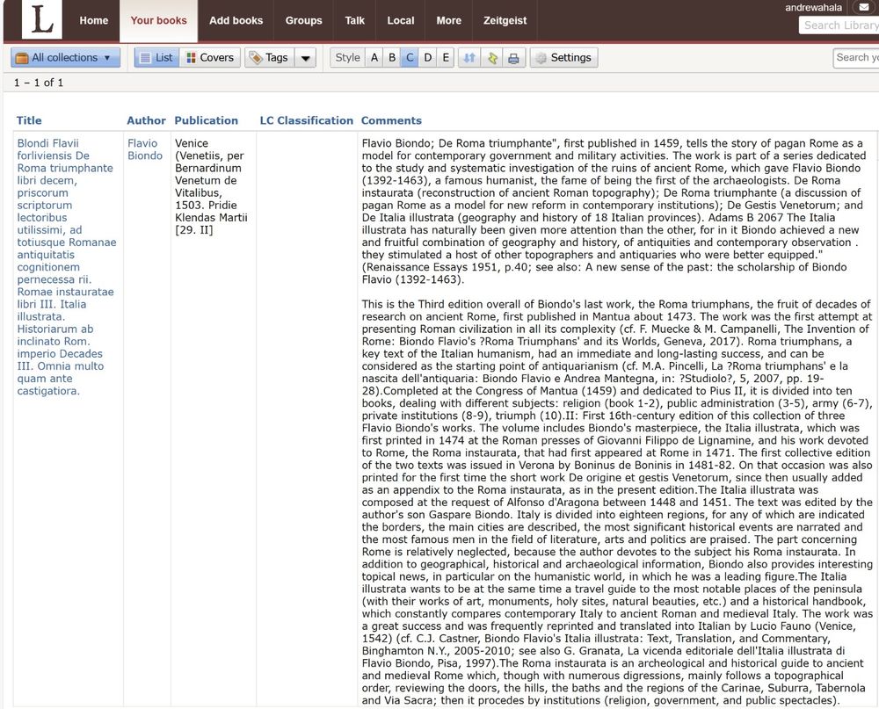Image resolution: width=879 pixels, height=709 pixels.
Task: Open the Groups menu item
Action: tap(304, 21)
